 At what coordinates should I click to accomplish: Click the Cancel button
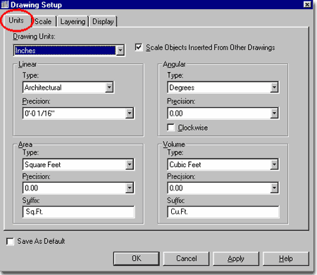coord(186,259)
